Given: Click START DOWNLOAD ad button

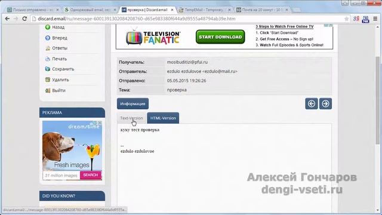Looking at the screenshot, I should pyautogui.click(x=220, y=37).
